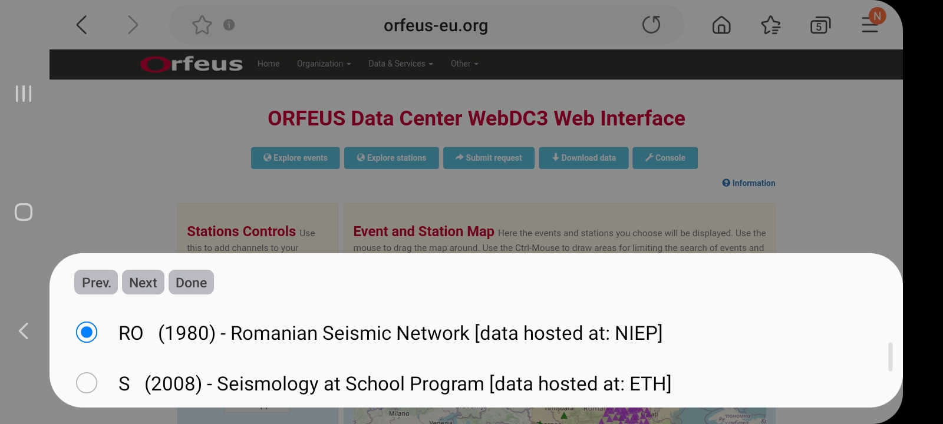
Task: Expand the Other menu
Action: [x=464, y=64]
